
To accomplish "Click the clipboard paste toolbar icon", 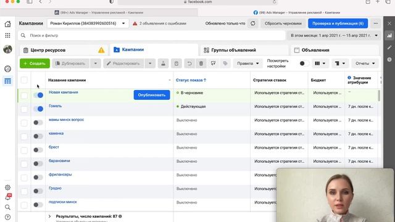I will [x=177, y=64].
